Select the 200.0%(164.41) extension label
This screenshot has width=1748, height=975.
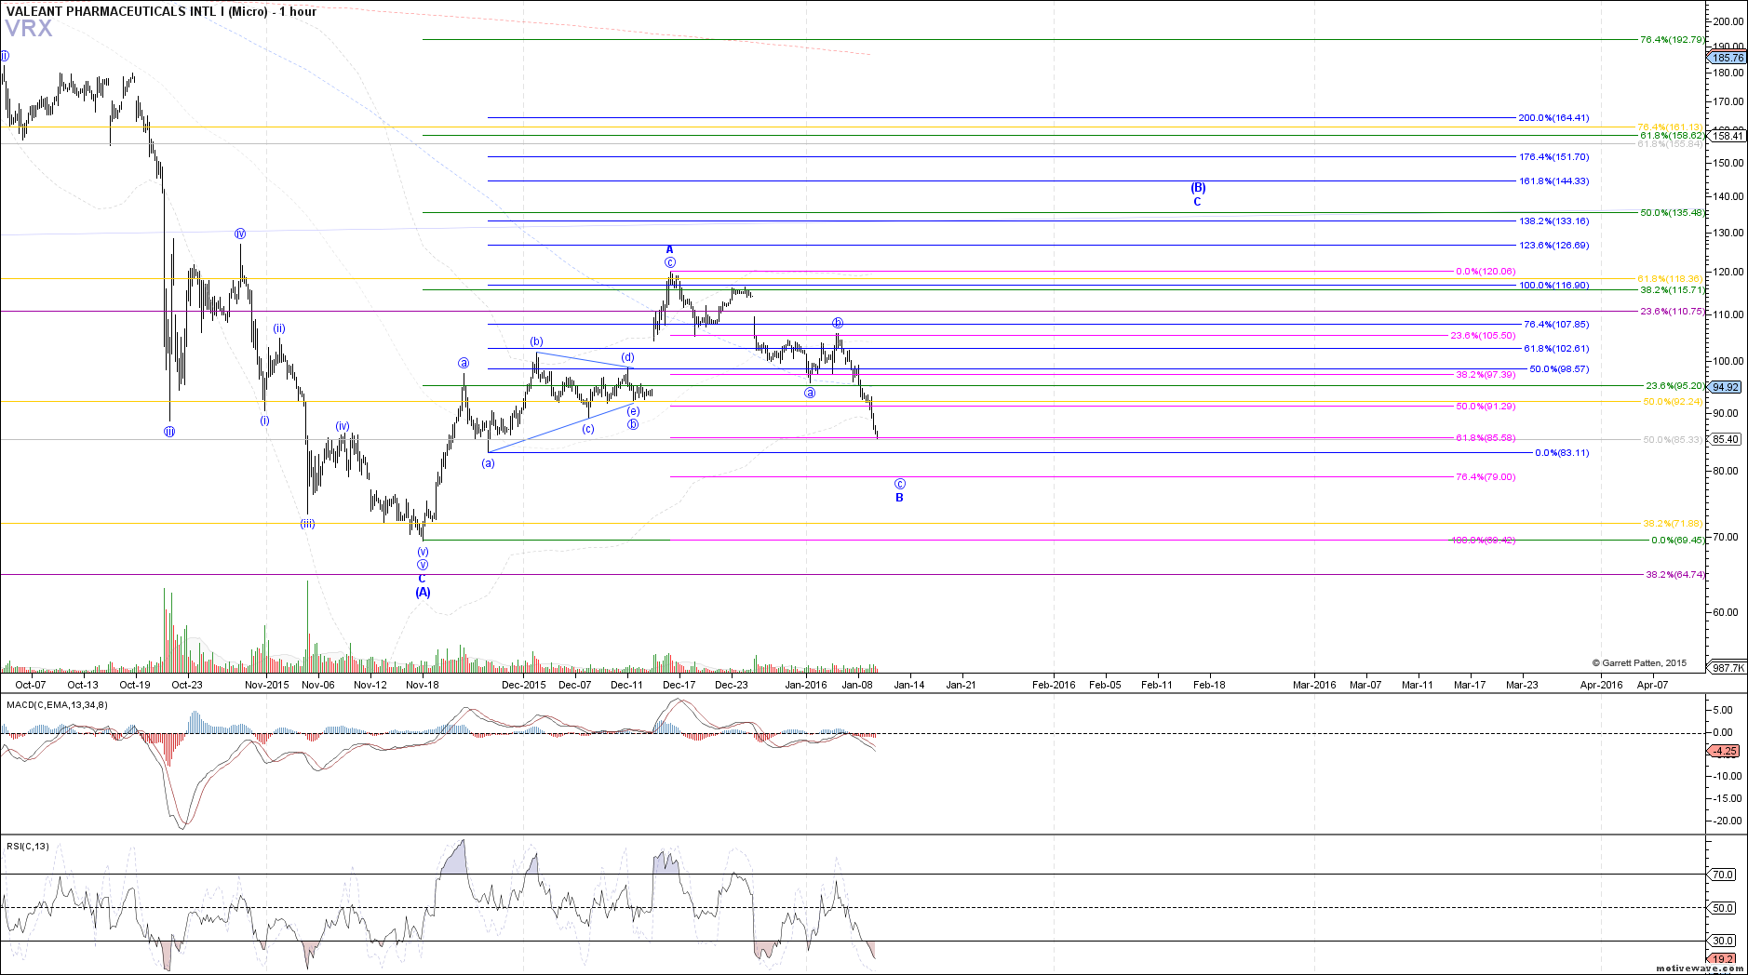point(1553,118)
